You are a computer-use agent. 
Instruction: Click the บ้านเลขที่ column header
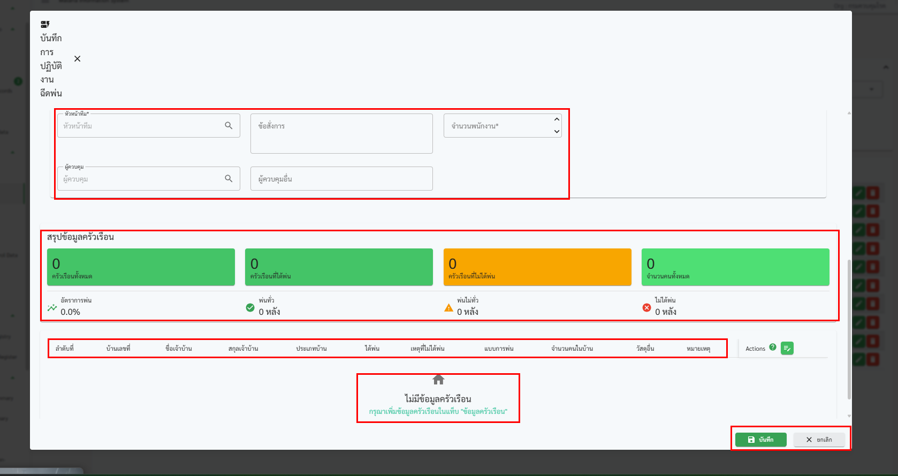118,349
